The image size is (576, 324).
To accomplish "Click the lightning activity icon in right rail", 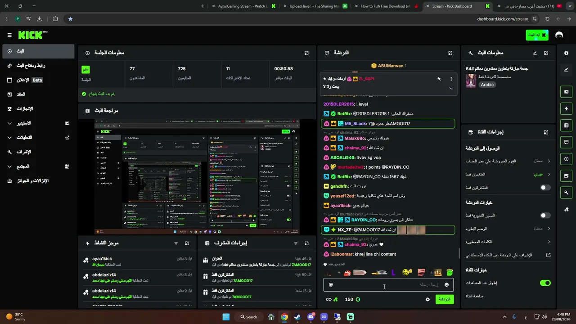I will (566, 109).
